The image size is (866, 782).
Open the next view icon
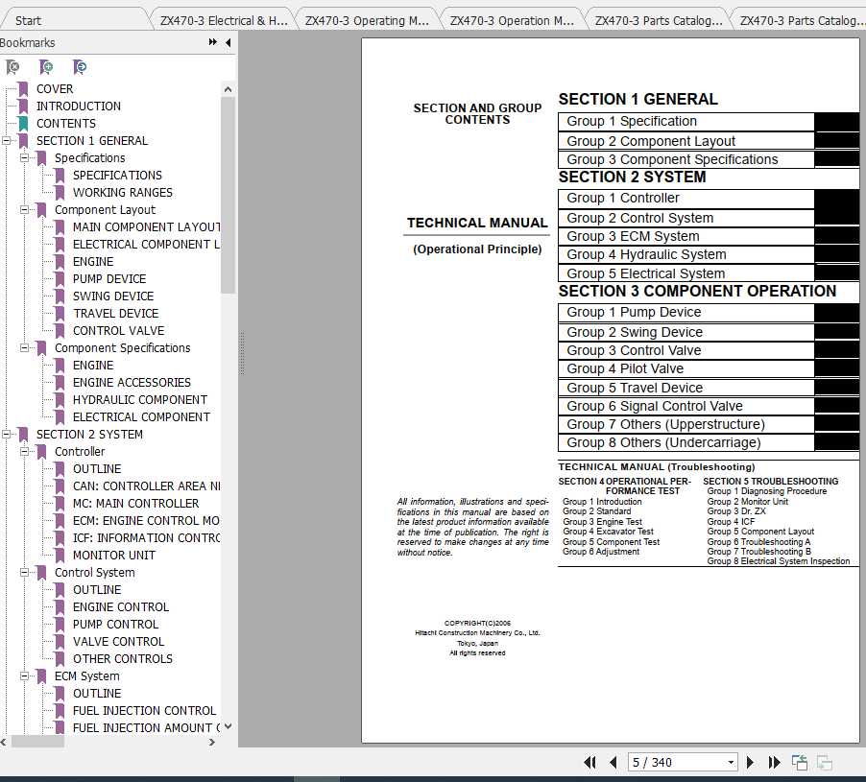tap(824, 761)
